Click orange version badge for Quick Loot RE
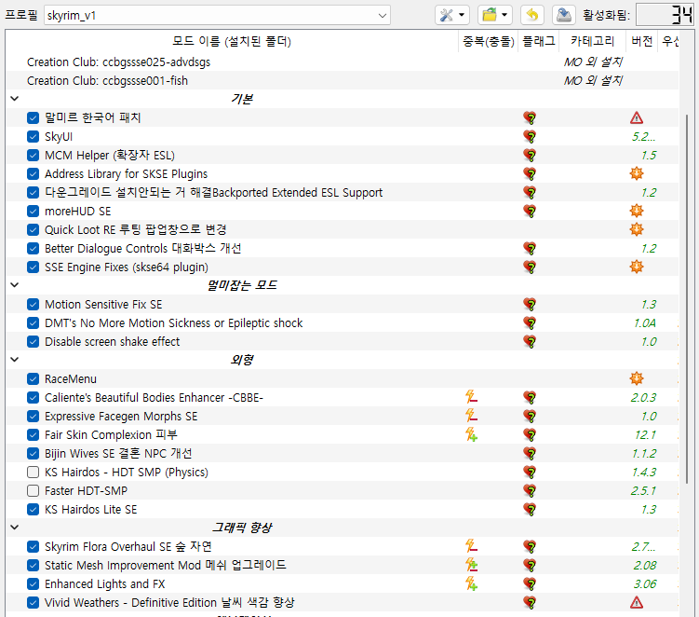 pos(637,229)
